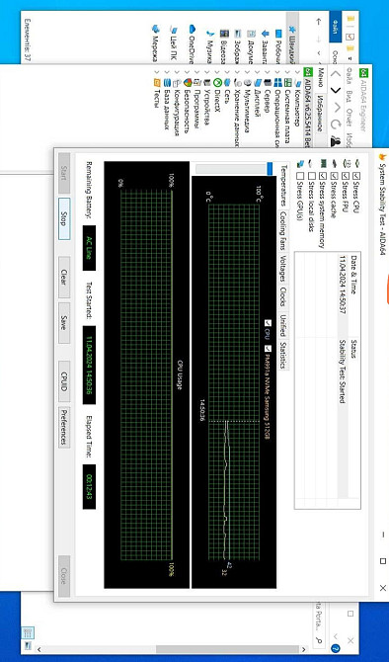
Task: Open stability test Preferences
Action: click(64, 427)
